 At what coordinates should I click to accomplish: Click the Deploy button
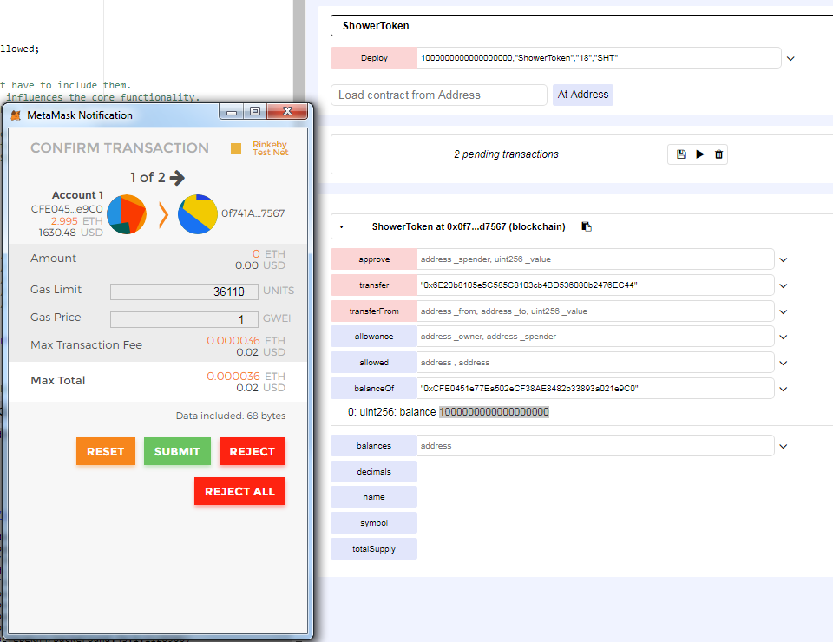(374, 58)
